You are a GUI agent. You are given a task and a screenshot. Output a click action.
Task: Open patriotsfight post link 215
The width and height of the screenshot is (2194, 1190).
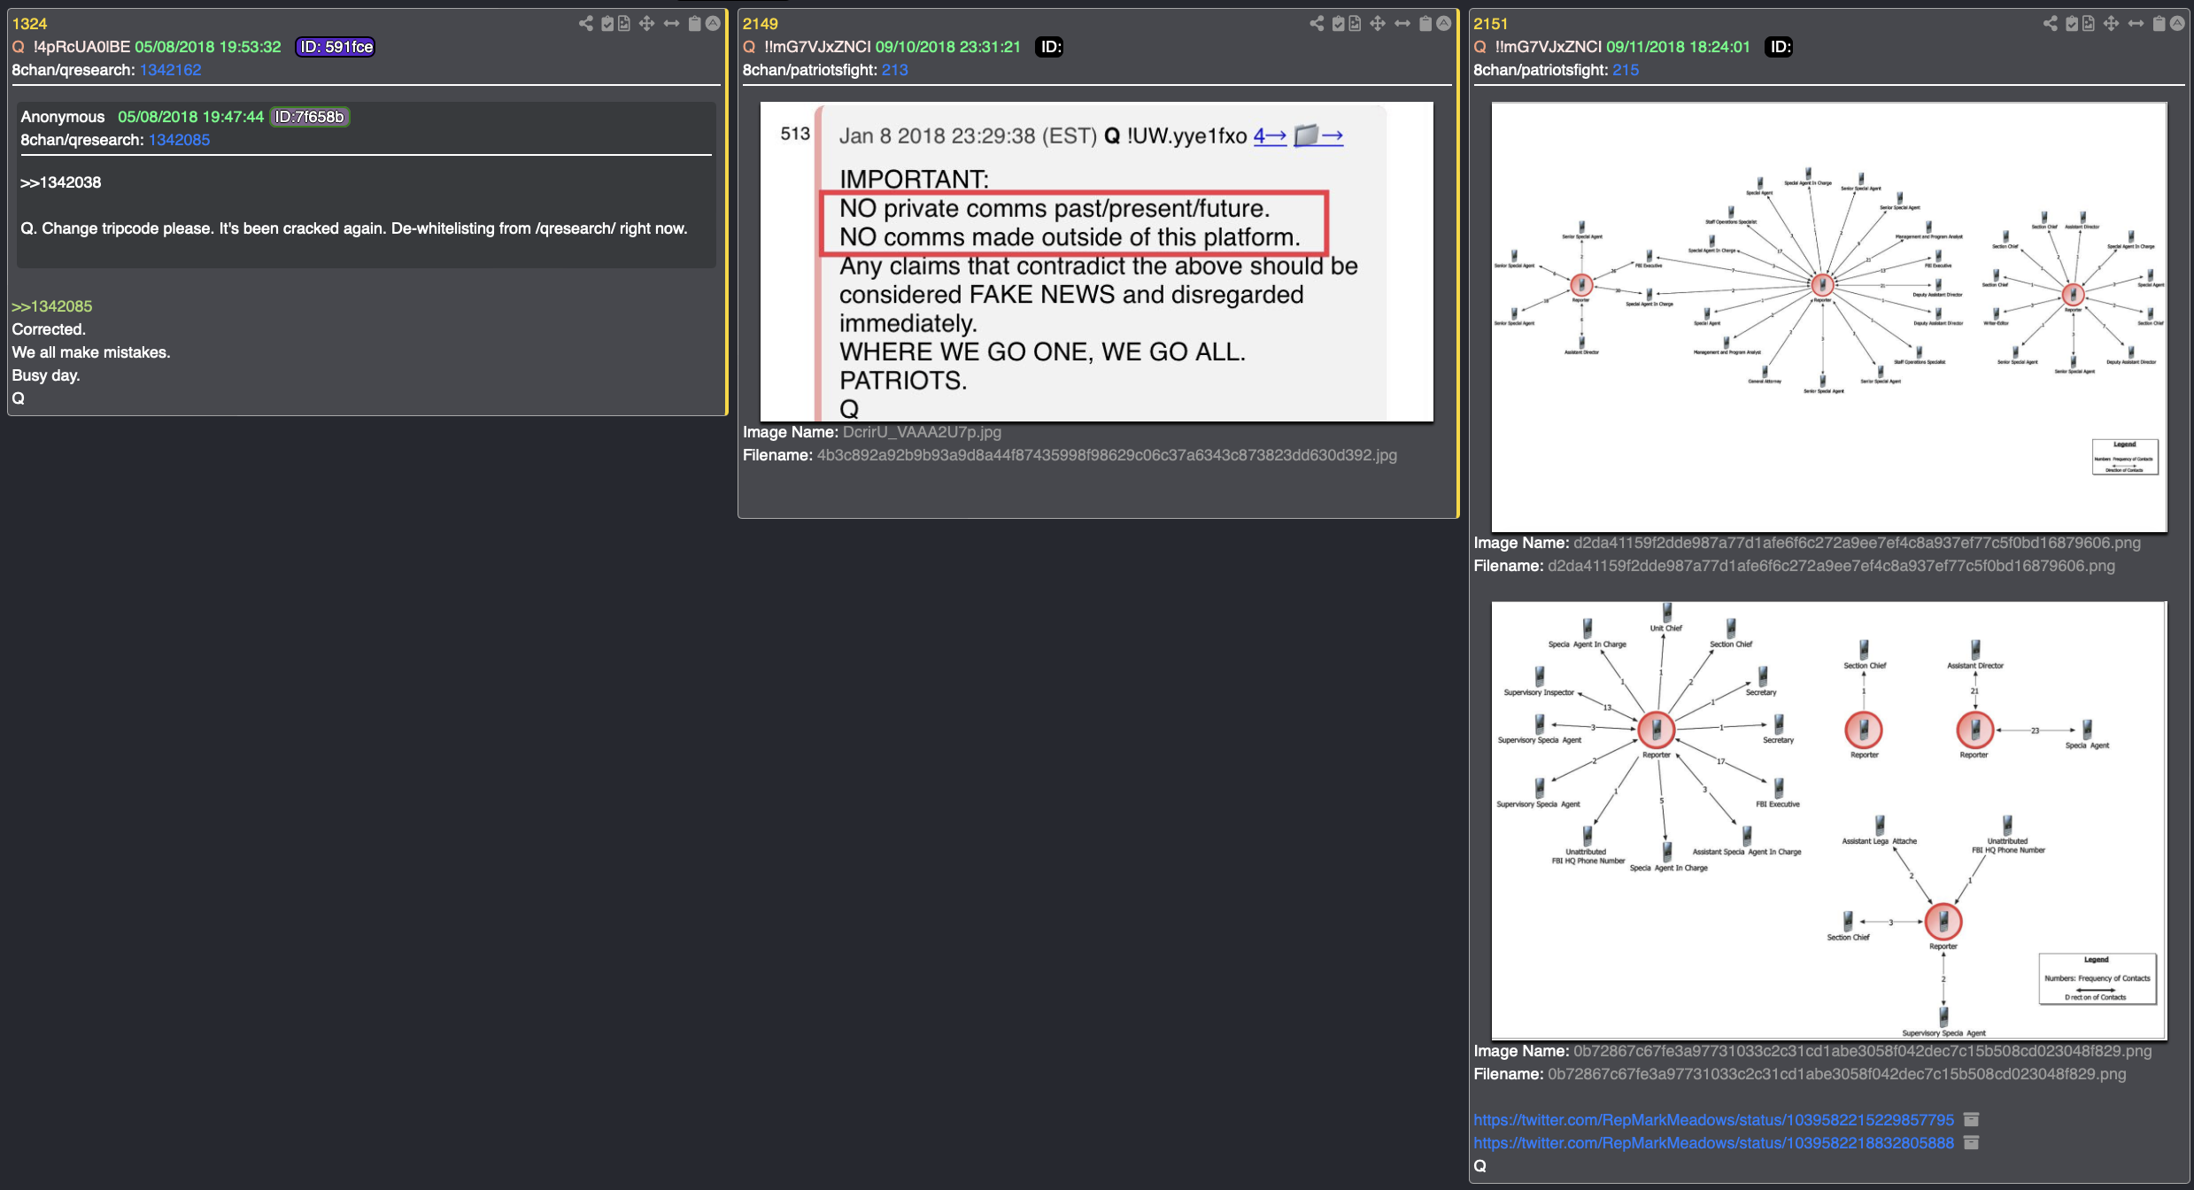(1626, 70)
